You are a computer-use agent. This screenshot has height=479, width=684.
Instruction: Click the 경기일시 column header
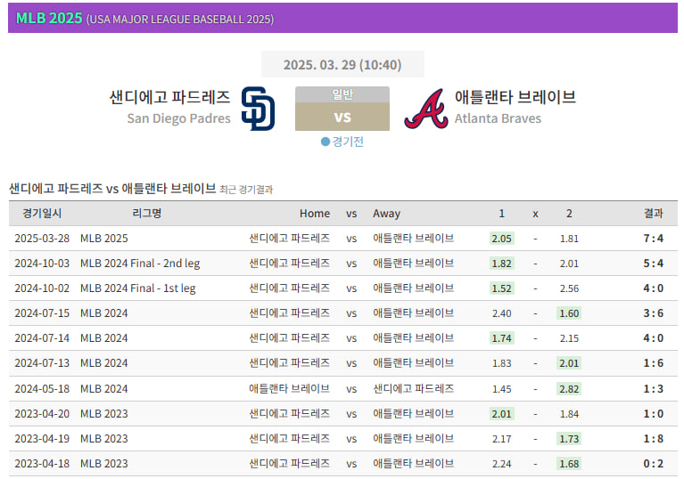coord(42,214)
